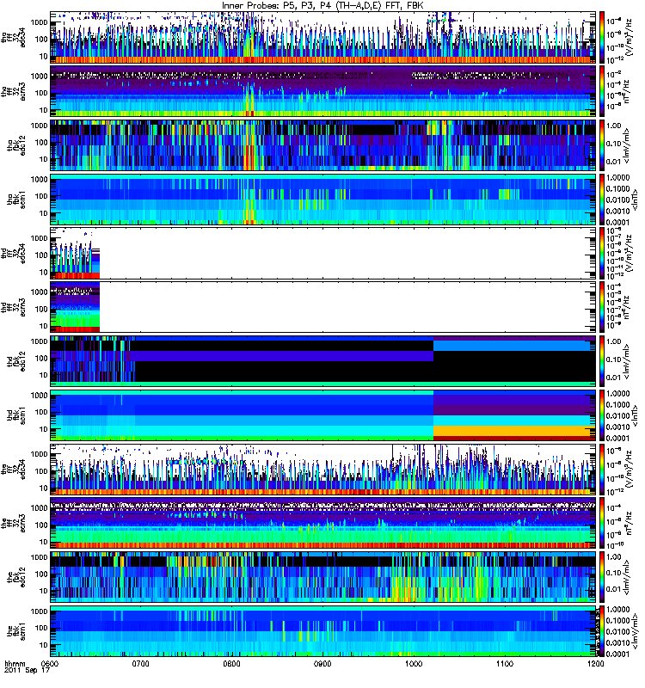The image size is (645, 688).
Task: Click the color bar of thd fff edc34
Action: (602, 253)
